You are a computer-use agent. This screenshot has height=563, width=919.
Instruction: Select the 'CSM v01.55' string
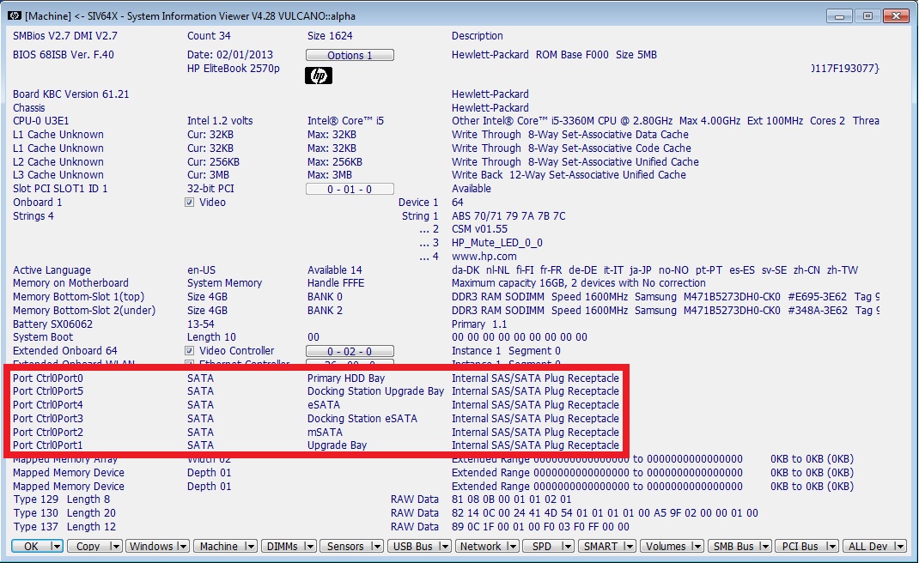click(479, 229)
